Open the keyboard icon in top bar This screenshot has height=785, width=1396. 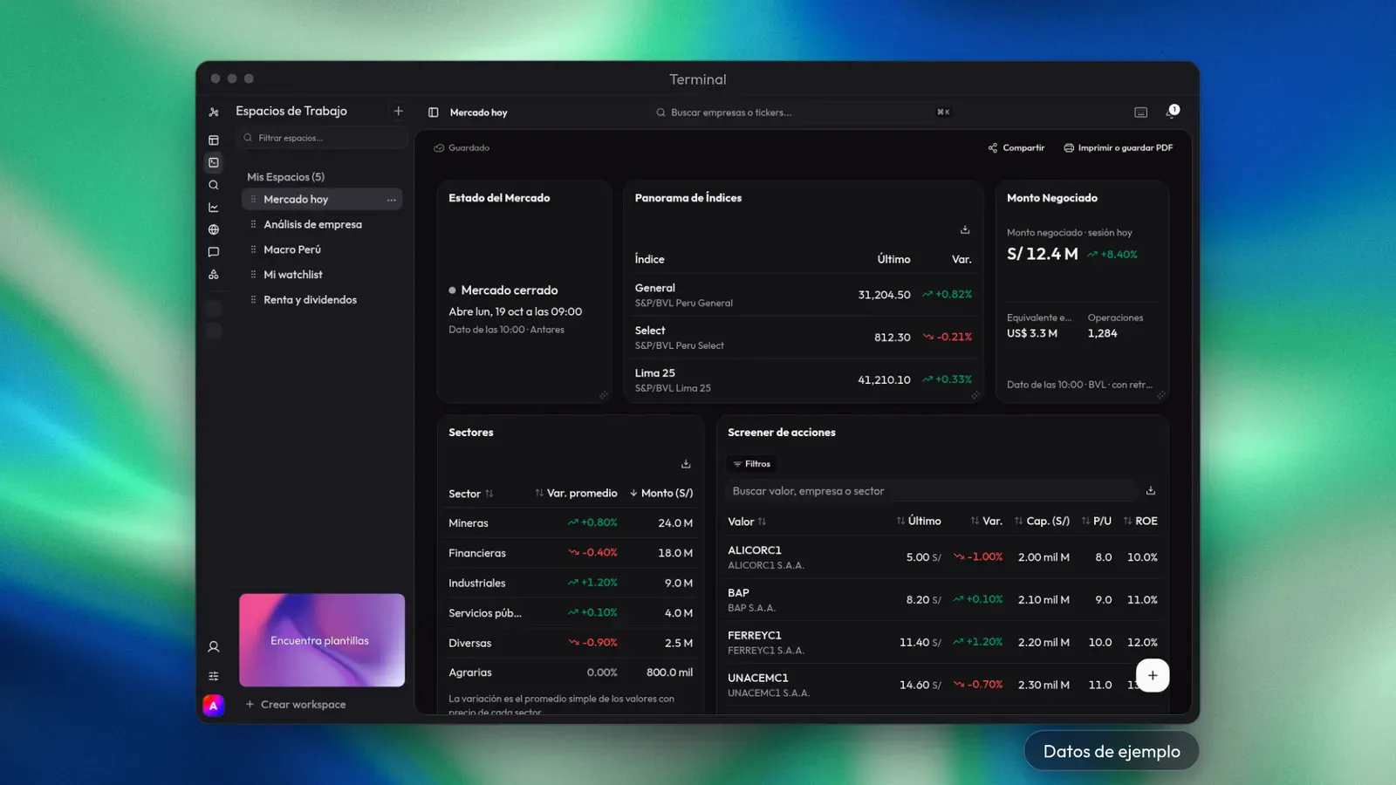coord(1140,113)
